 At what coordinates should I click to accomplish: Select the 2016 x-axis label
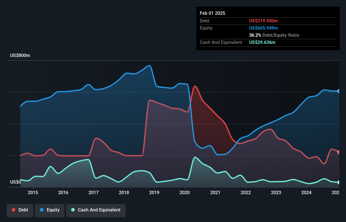63,192
